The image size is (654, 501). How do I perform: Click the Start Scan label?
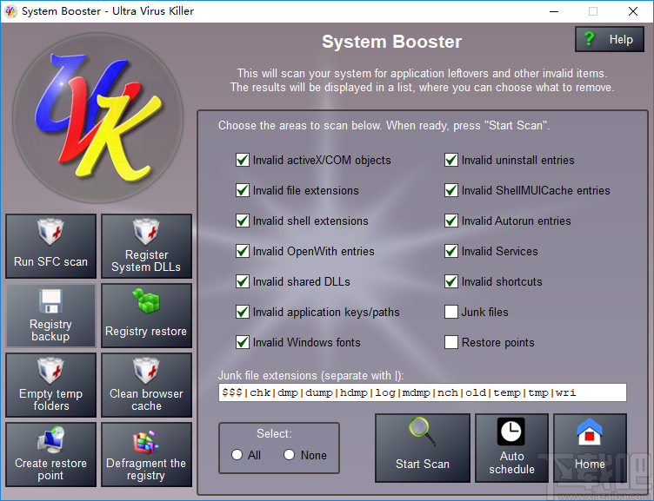422,464
